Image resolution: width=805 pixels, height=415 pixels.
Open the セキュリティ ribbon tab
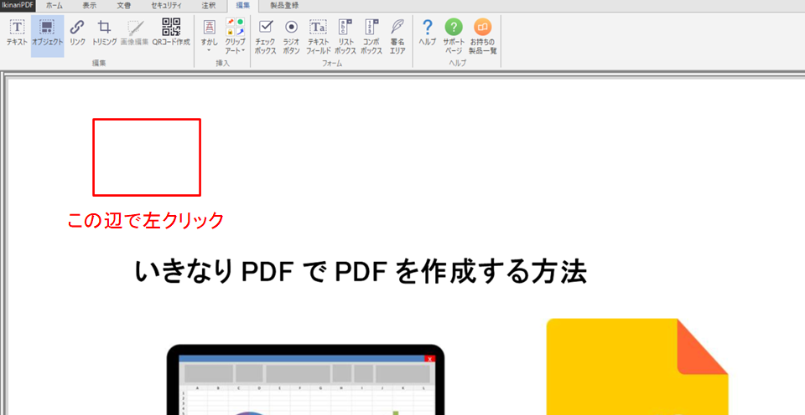(166, 6)
